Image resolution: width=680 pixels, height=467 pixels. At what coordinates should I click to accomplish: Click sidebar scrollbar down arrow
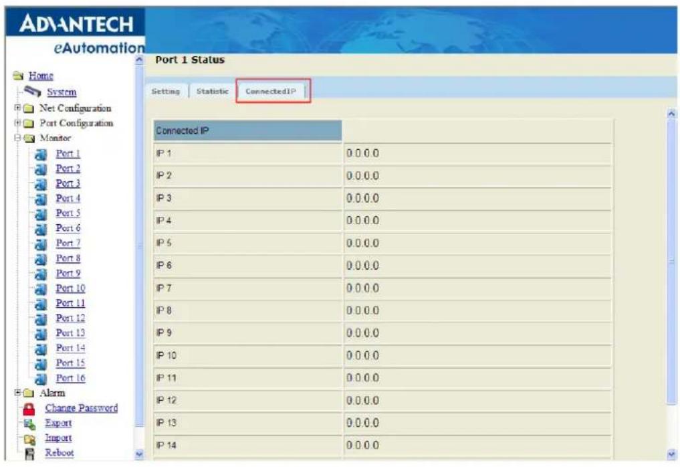pyautogui.click(x=139, y=454)
